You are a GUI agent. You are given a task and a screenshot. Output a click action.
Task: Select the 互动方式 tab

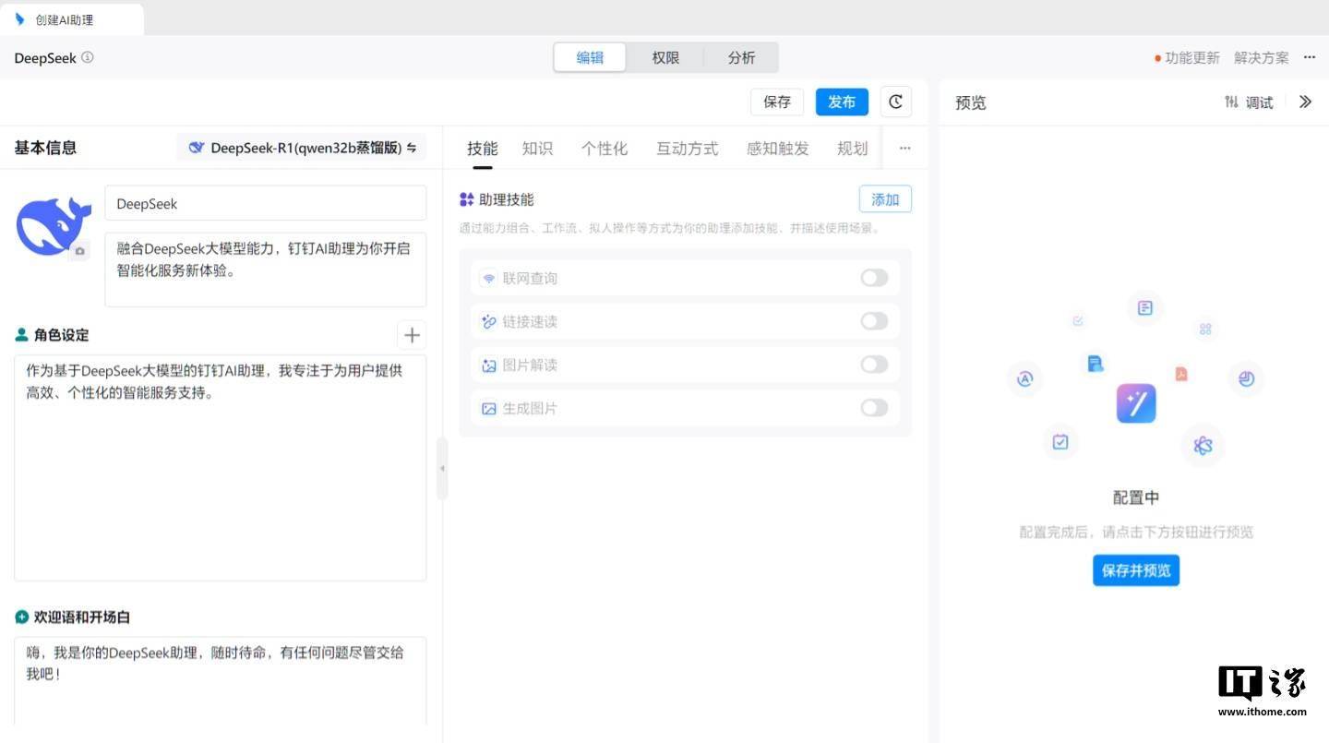[x=688, y=149]
